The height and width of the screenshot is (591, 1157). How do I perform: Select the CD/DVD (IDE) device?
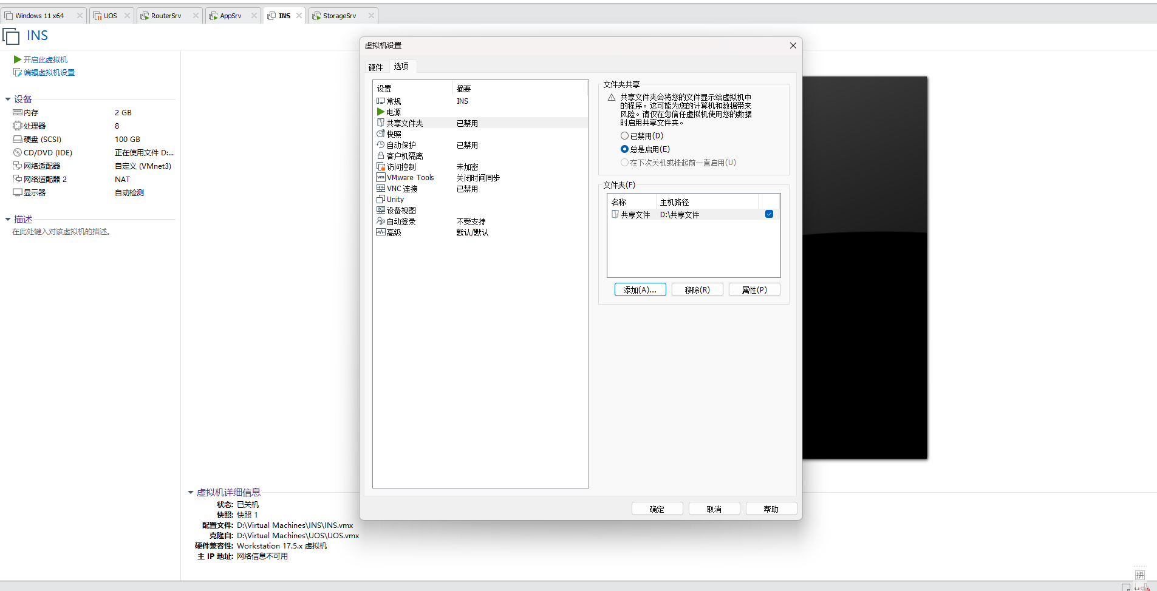click(x=47, y=152)
